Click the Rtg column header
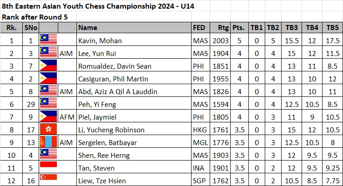Image resolution: width=343 pixels, height=186 pixels. coord(223,28)
